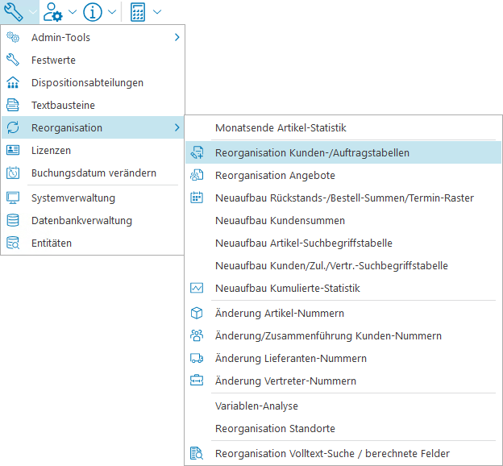Click the wrench tools icon in toolbar
503x466 pixels.
tap(13, 12)
